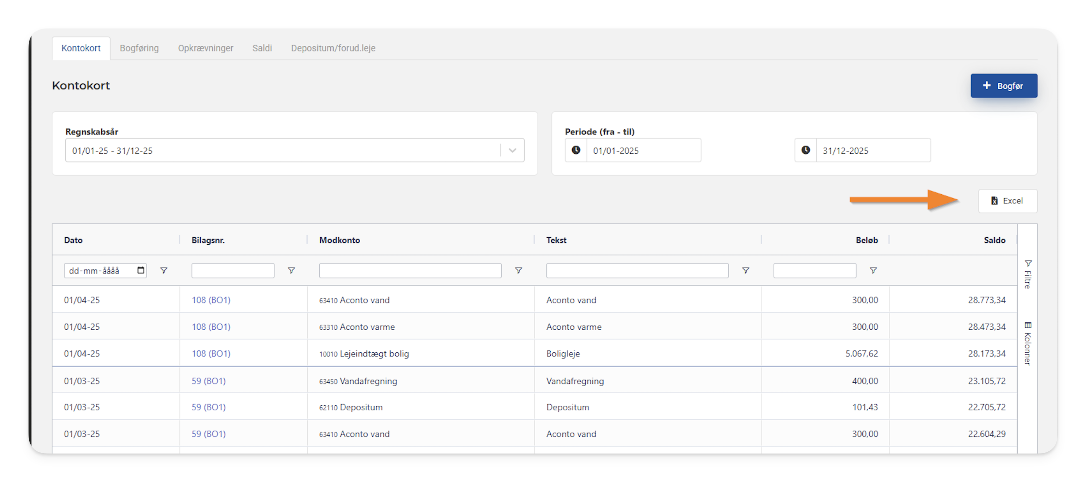Click the Beløb filter text field
This screenshot has width=1086, height=482.
click(814, 271)
